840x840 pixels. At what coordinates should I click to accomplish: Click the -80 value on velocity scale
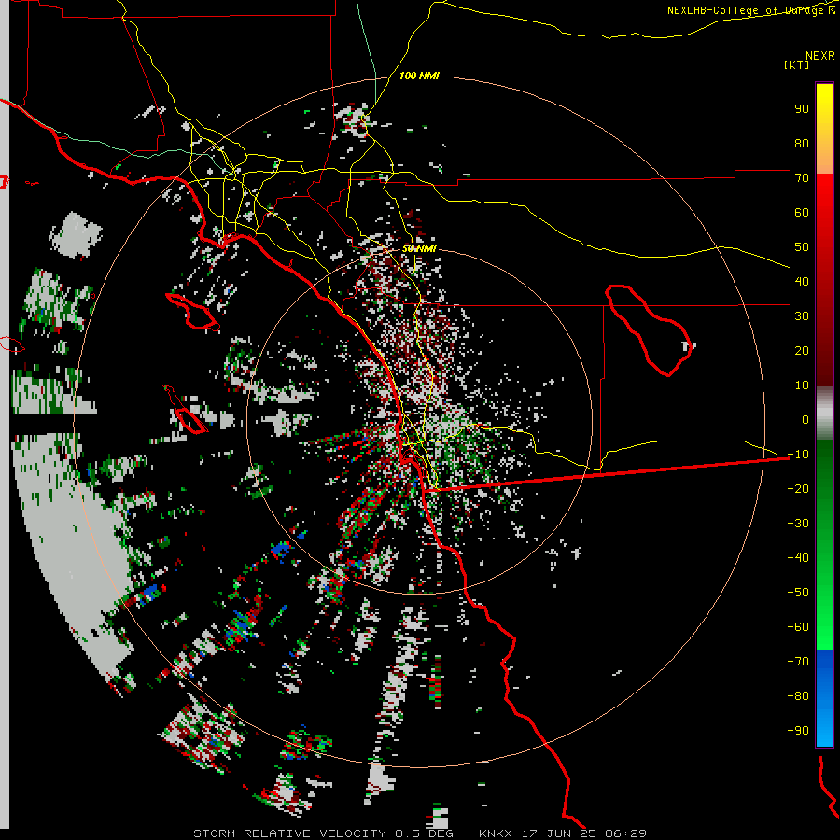tap(798, 696)
